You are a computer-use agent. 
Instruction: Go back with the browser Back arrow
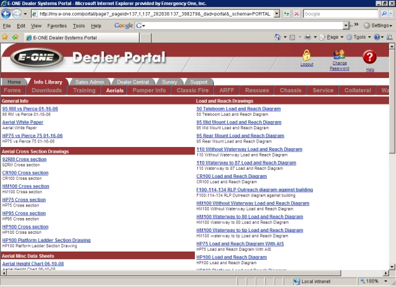6,13
